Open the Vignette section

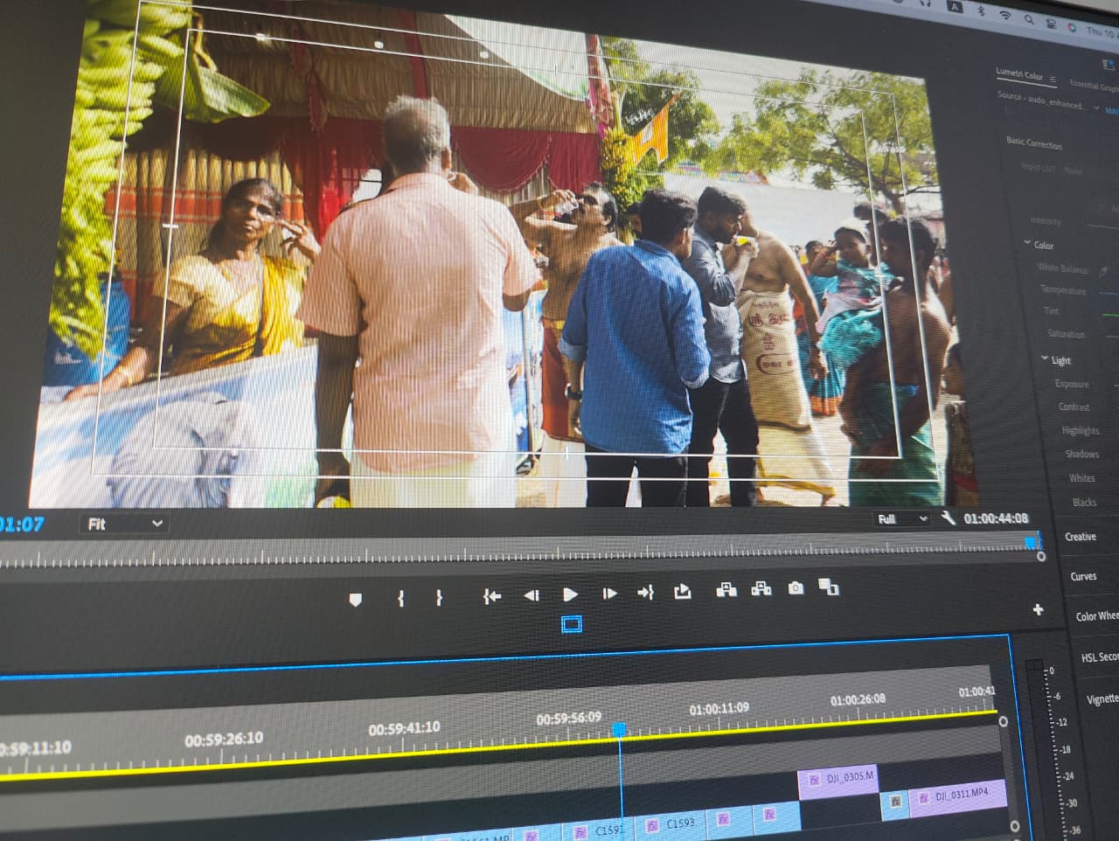pyautogui.click(x=1102, y=699)
